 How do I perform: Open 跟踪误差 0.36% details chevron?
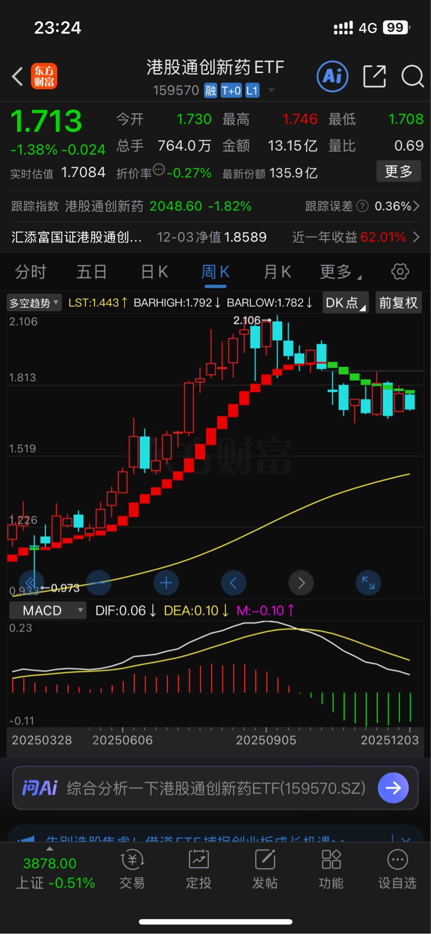[x=416, y=206]
